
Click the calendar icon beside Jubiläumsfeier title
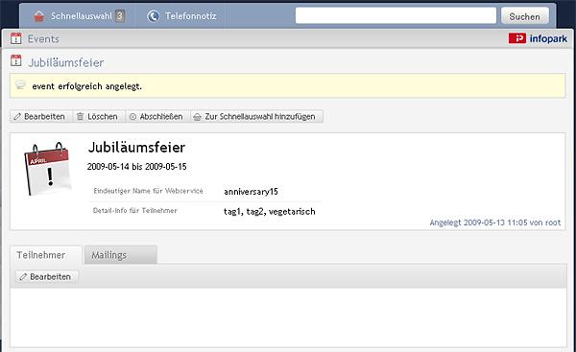point(15,60)
